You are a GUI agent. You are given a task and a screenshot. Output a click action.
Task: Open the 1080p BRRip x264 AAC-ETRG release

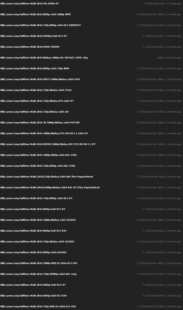tap(39, 155)
